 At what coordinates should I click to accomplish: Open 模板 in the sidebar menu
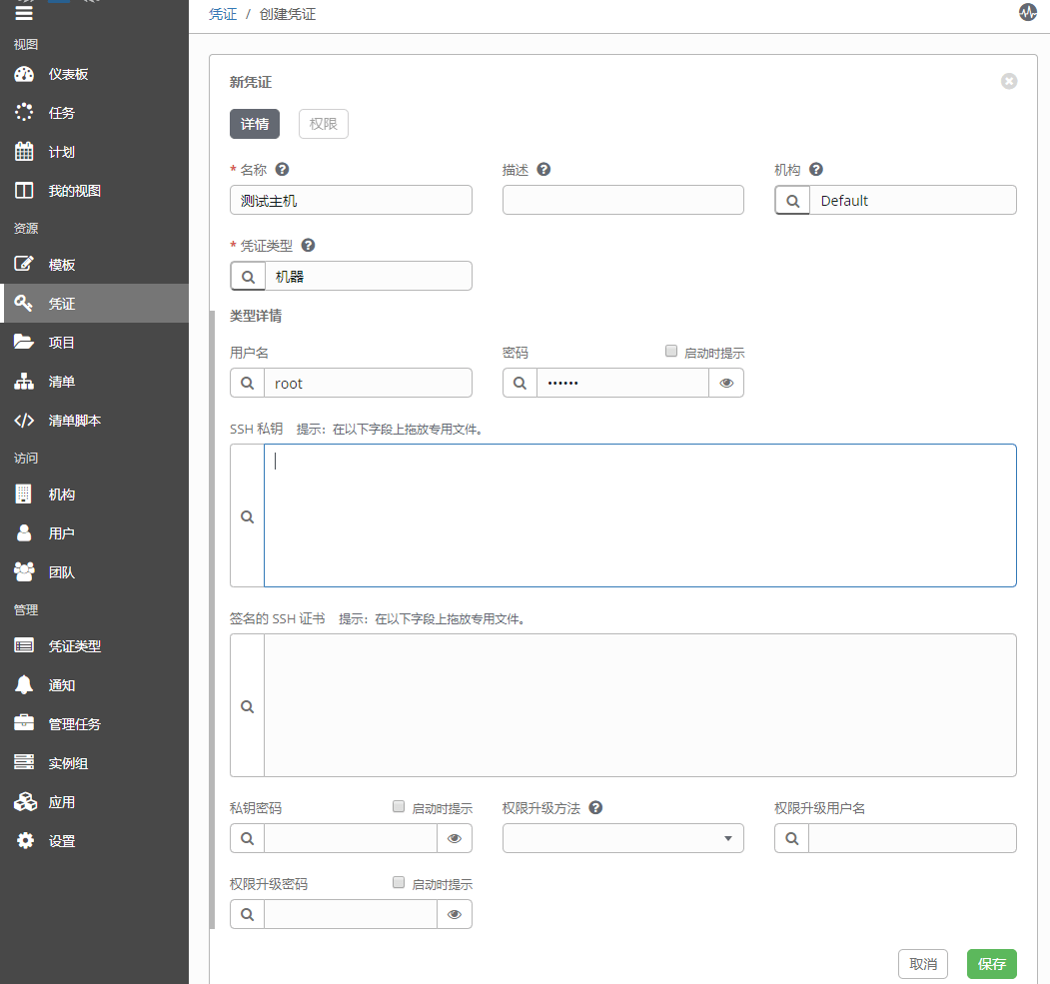pyautogui.click(x=62, y=266)
